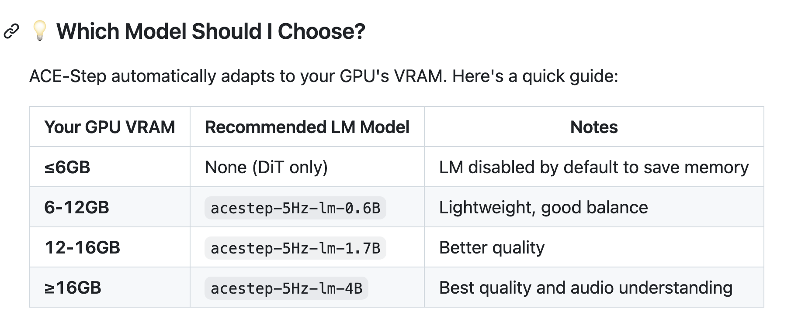Screen dimensions: 791x322
Task: Click the "Better quality" note
Action: pos(492,248)
